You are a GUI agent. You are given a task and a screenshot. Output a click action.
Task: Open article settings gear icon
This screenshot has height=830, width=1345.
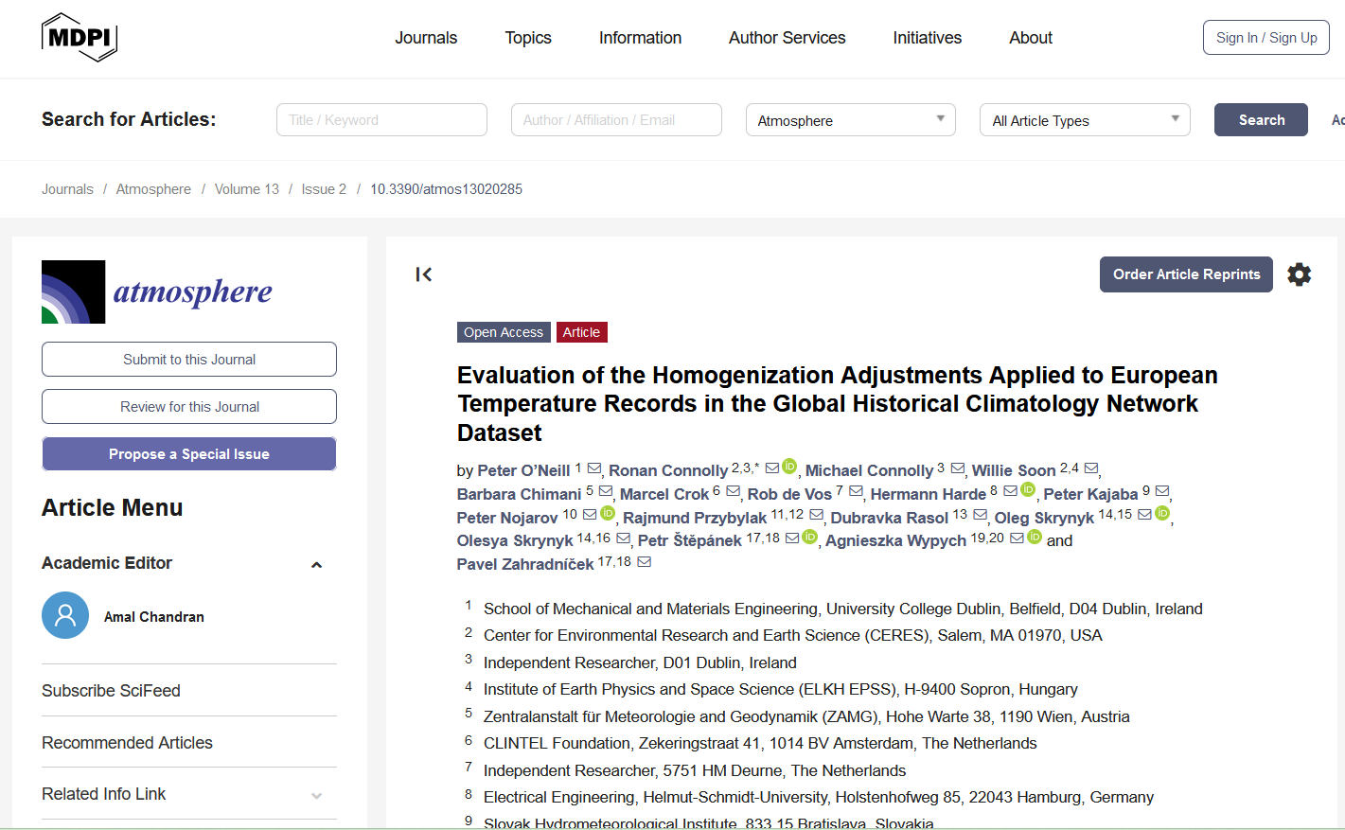point(1300,274)
